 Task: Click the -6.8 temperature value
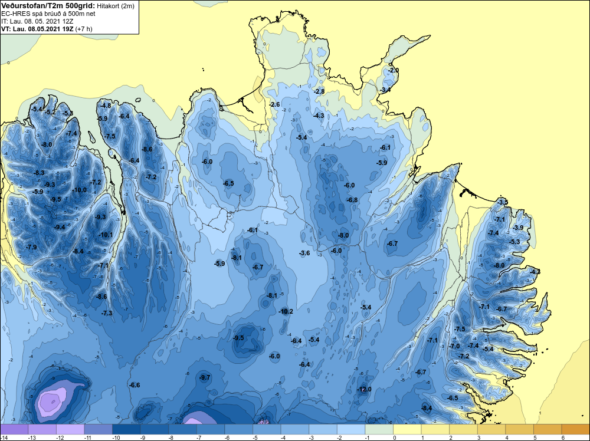tap(352, 200)
